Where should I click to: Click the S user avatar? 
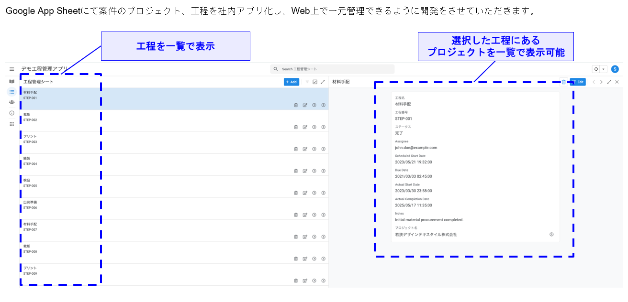[x=615, y=69]
